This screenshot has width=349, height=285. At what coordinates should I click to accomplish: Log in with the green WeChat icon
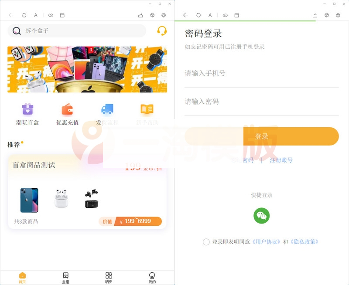coord(261,216)
